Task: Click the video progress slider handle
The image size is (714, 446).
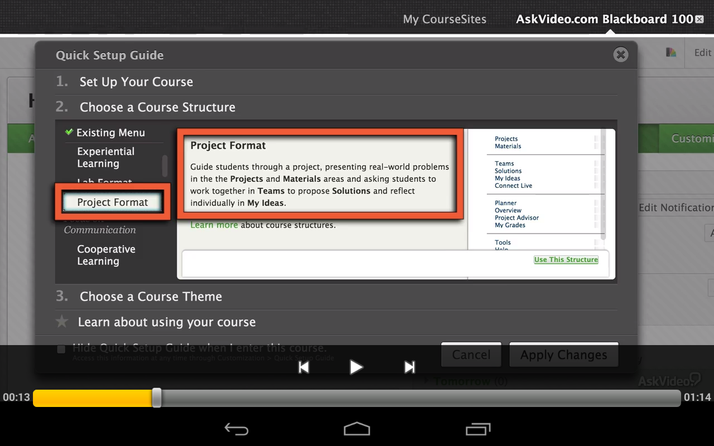Action: (157, 397)
